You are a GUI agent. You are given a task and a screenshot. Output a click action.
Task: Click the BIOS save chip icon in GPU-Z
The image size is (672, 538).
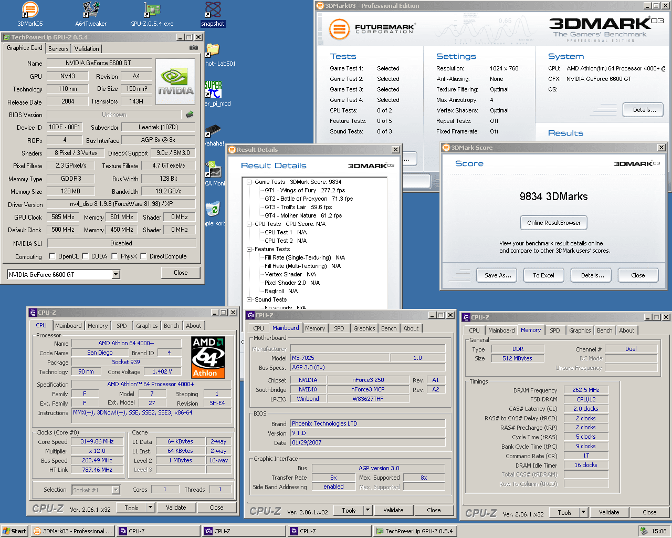point(190,114)
